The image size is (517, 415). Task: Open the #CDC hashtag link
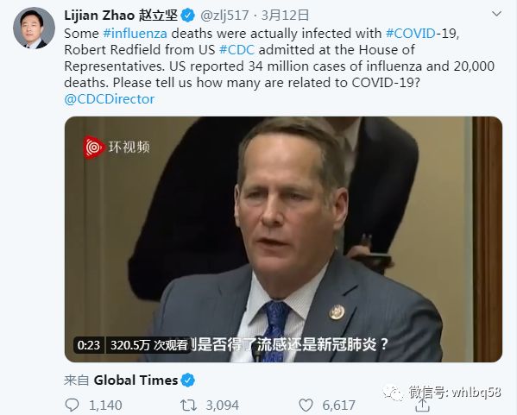coord(236,50)
